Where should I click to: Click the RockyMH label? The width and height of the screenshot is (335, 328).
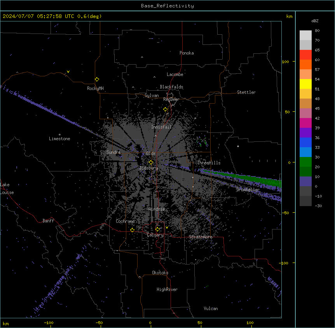95,88
